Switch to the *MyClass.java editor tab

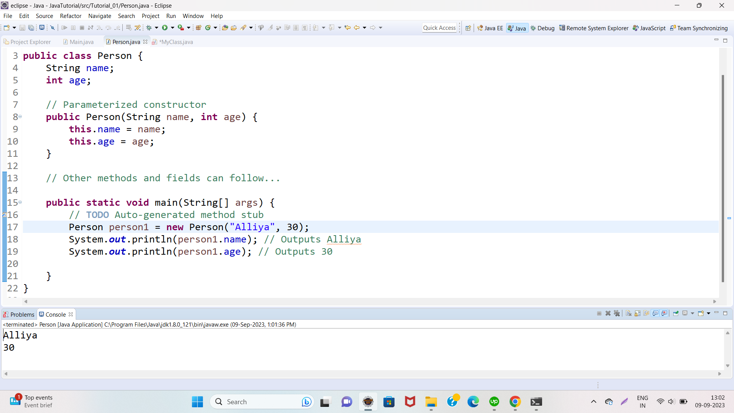(172, 42)
